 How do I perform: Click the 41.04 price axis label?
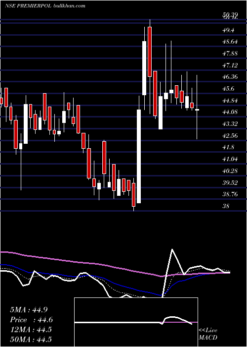point(230,159)
